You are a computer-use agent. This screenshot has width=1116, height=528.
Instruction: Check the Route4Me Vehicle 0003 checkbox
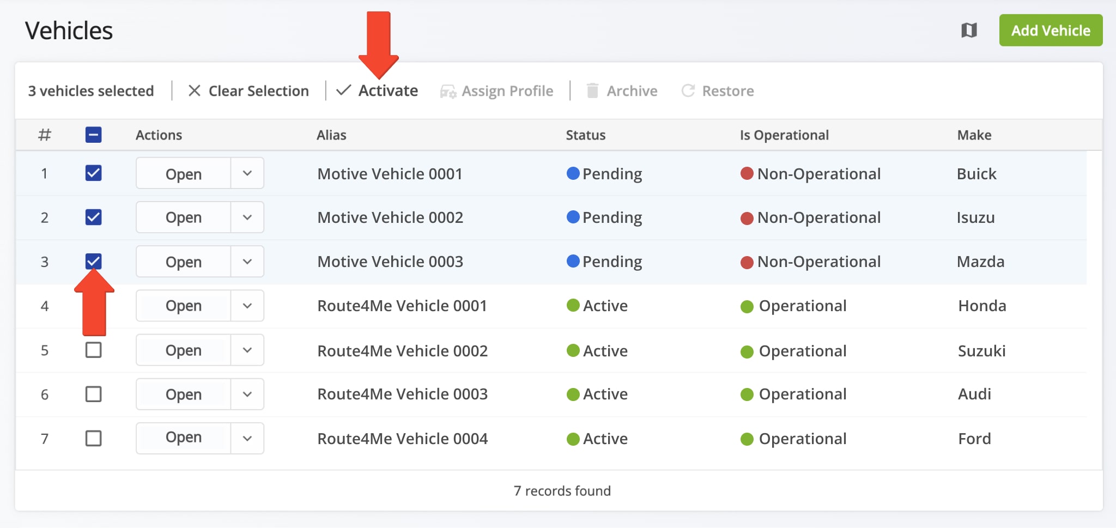coord(94,394)
